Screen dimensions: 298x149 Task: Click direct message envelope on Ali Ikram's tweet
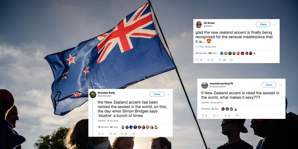tap(231, 60)
